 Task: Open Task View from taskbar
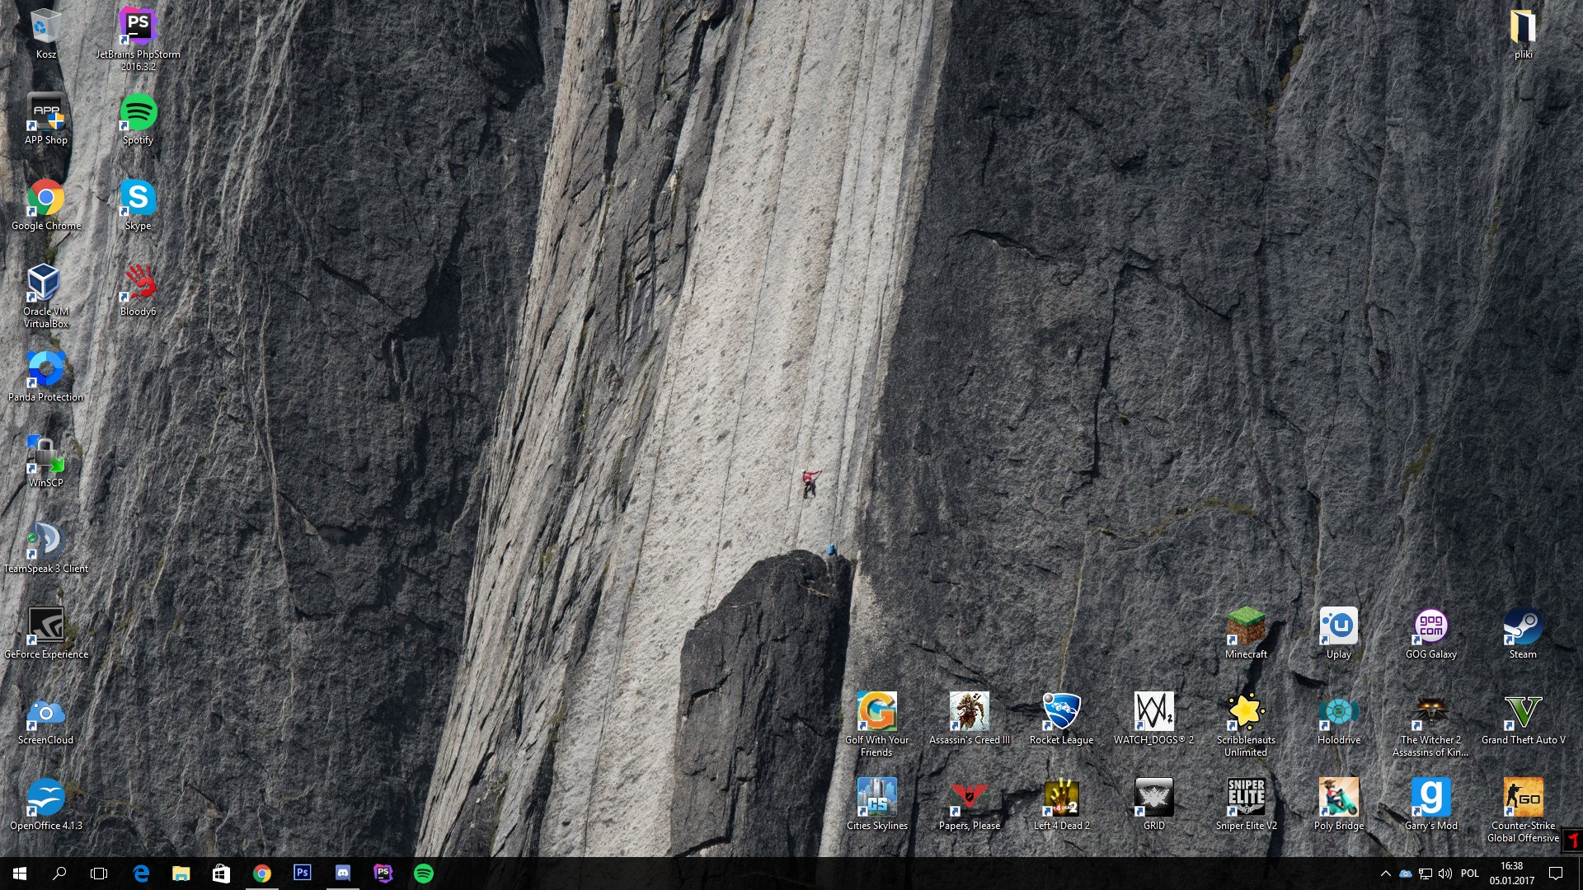coord(99,874)
